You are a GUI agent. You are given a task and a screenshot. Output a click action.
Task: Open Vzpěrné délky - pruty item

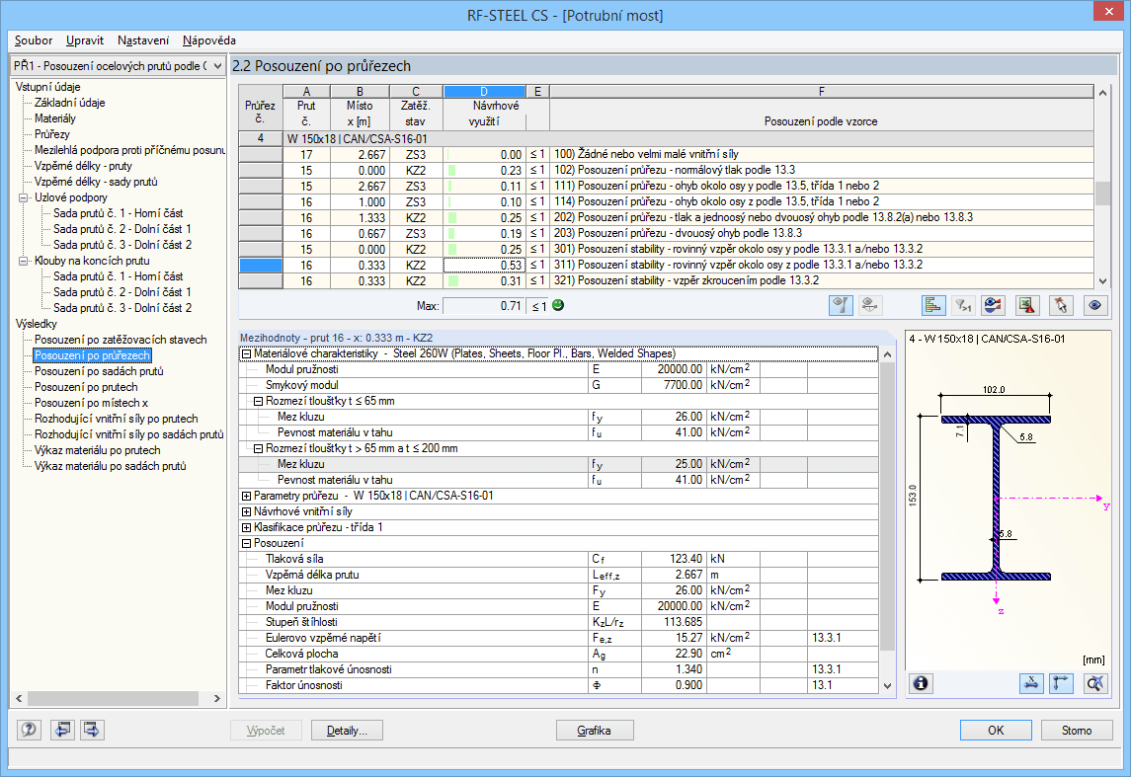(x=83, y=166)
